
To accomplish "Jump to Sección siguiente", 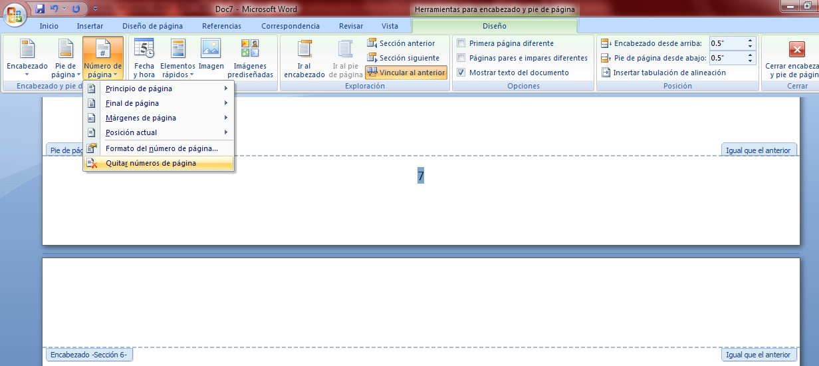I will pyautogui.click(x=404, y=58).
